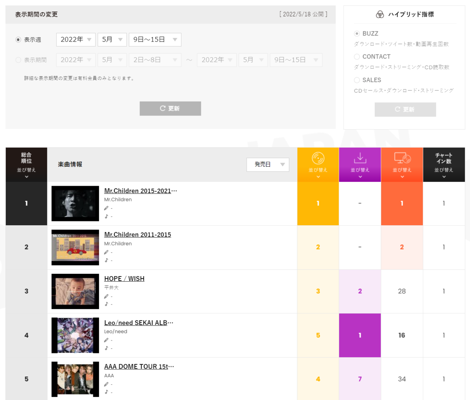This screenshot has width=470, height=400.
Task: Click the Leo/need album thumbnail
Action: (75, 335)
